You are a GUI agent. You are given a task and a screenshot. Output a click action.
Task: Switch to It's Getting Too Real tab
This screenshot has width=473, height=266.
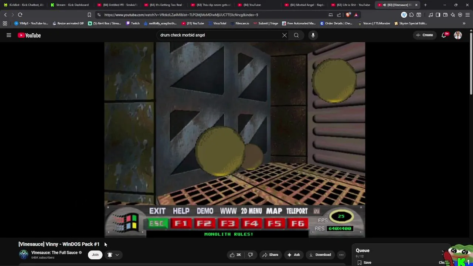pos(164,5)
